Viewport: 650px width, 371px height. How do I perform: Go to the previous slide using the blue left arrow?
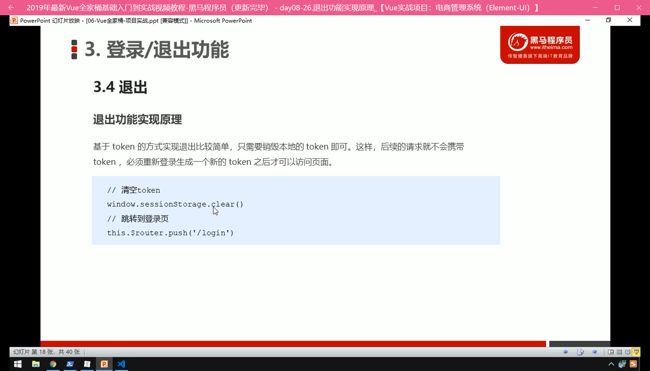pos(565,352)
